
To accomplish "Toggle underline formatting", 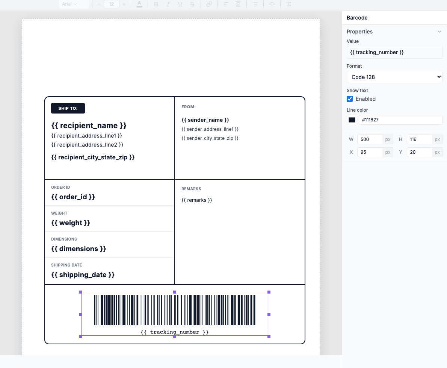I will pos(181,4).
